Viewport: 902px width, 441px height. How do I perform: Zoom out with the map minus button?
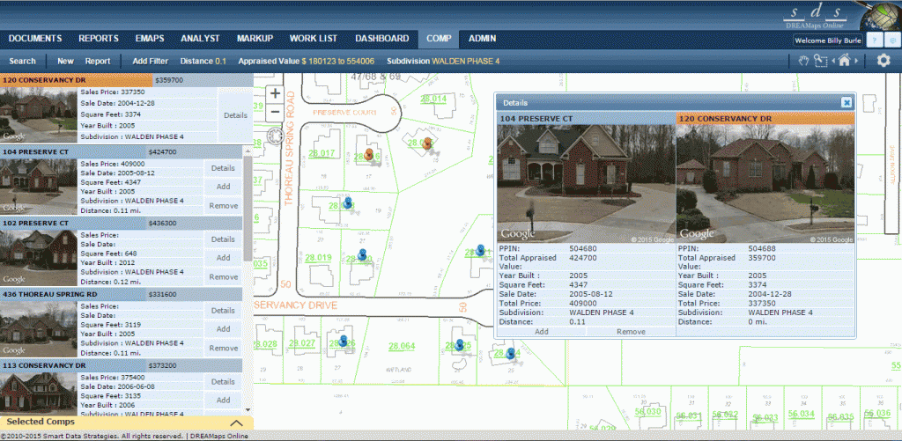(x=276, y=111)
